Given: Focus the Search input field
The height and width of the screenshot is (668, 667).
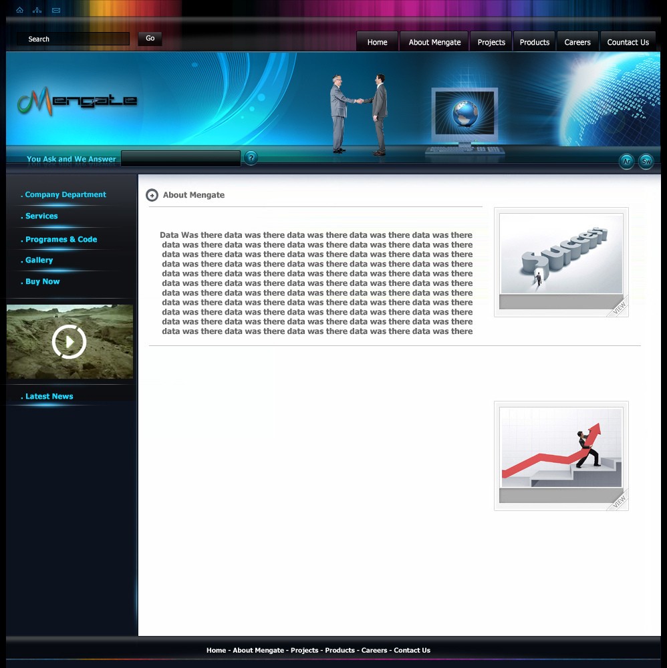Looking at the screenshot, I should [74, 39].
